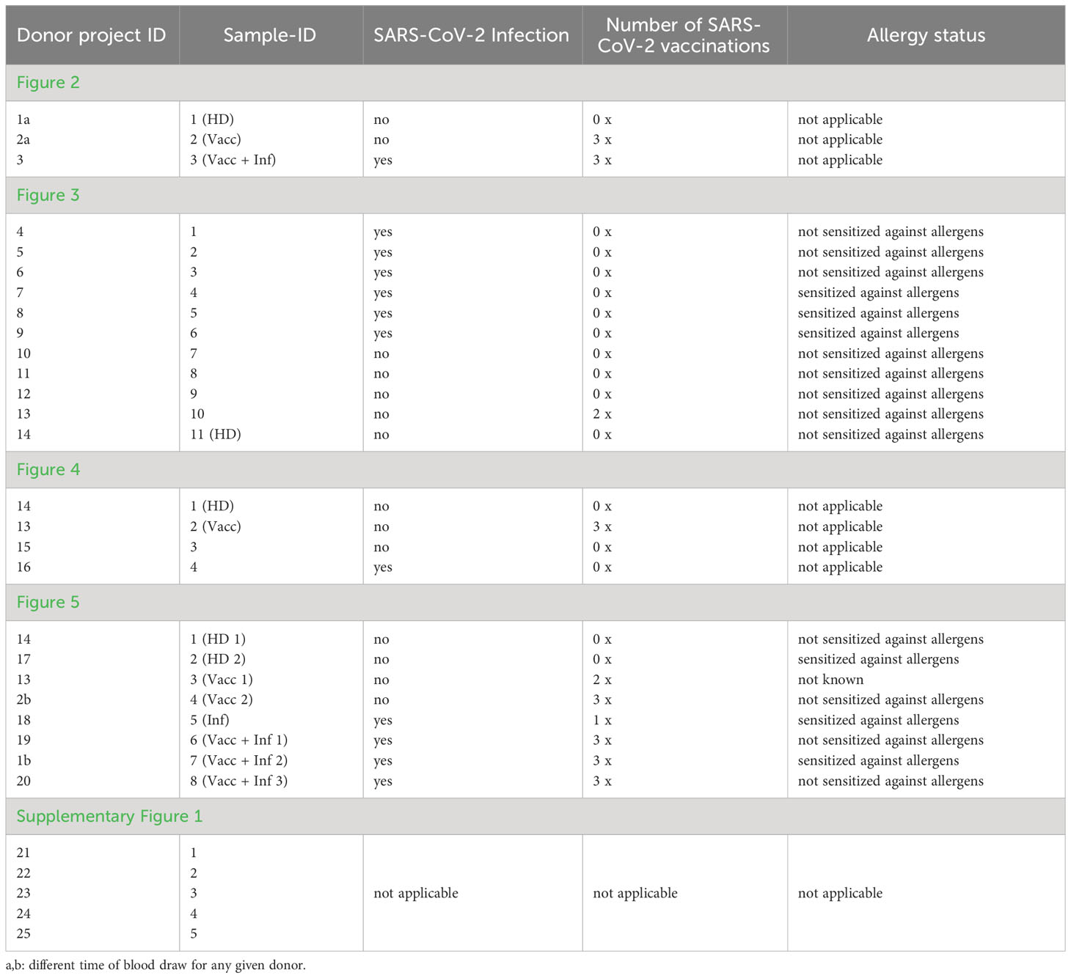Click donor ID 10 in Figure 3

pos(23,353)
